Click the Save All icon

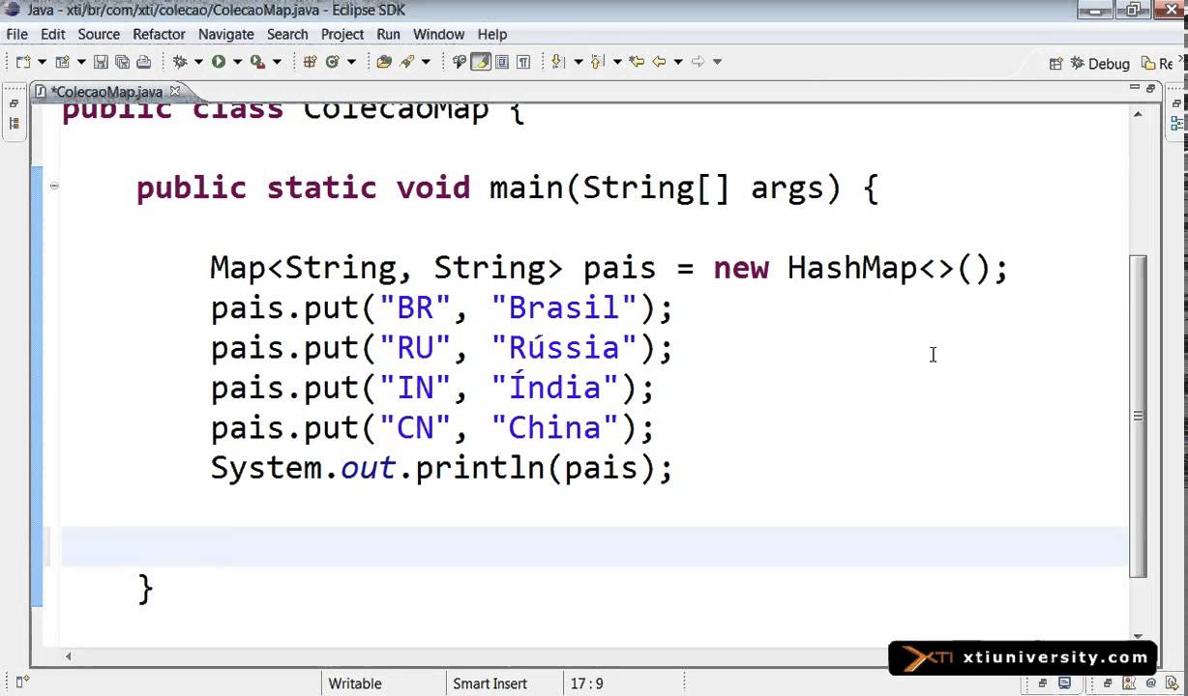click(122, 62)
